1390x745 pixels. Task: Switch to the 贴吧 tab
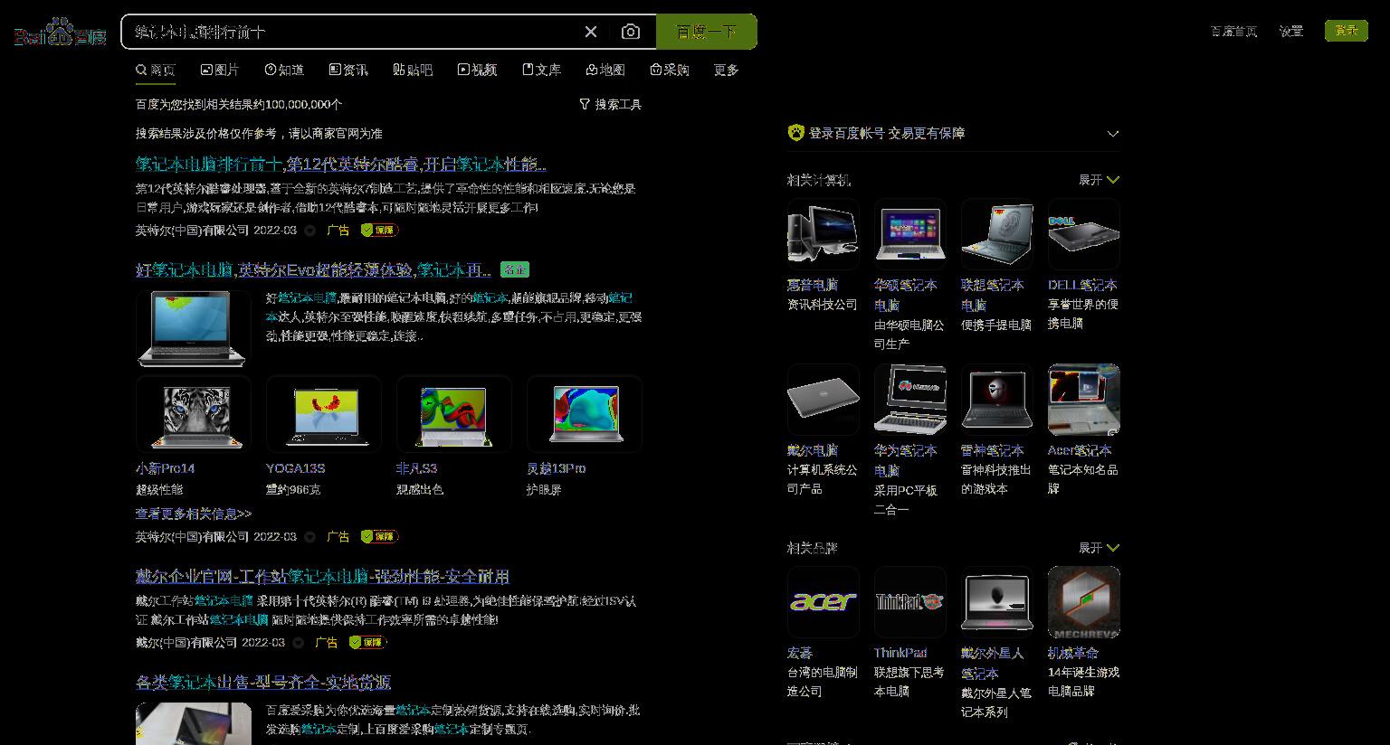(413, 70)
